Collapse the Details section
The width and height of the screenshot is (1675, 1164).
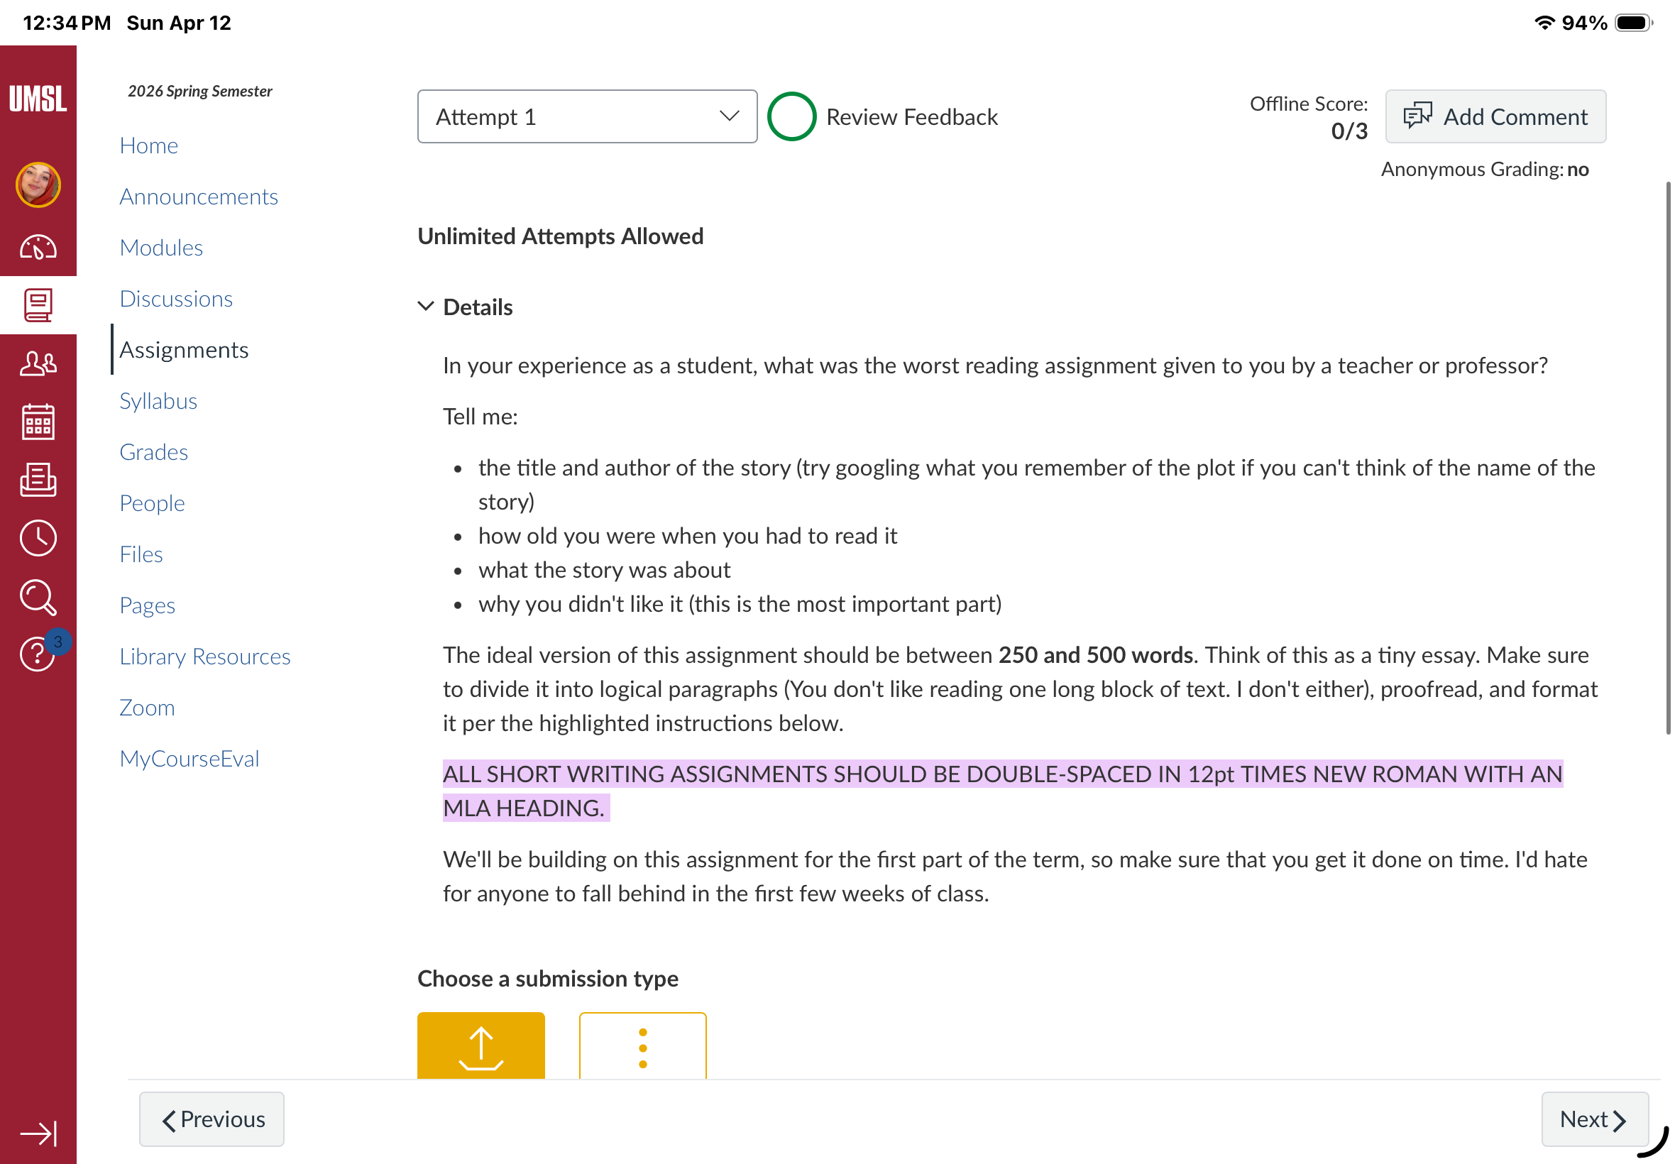coord(466,307)
